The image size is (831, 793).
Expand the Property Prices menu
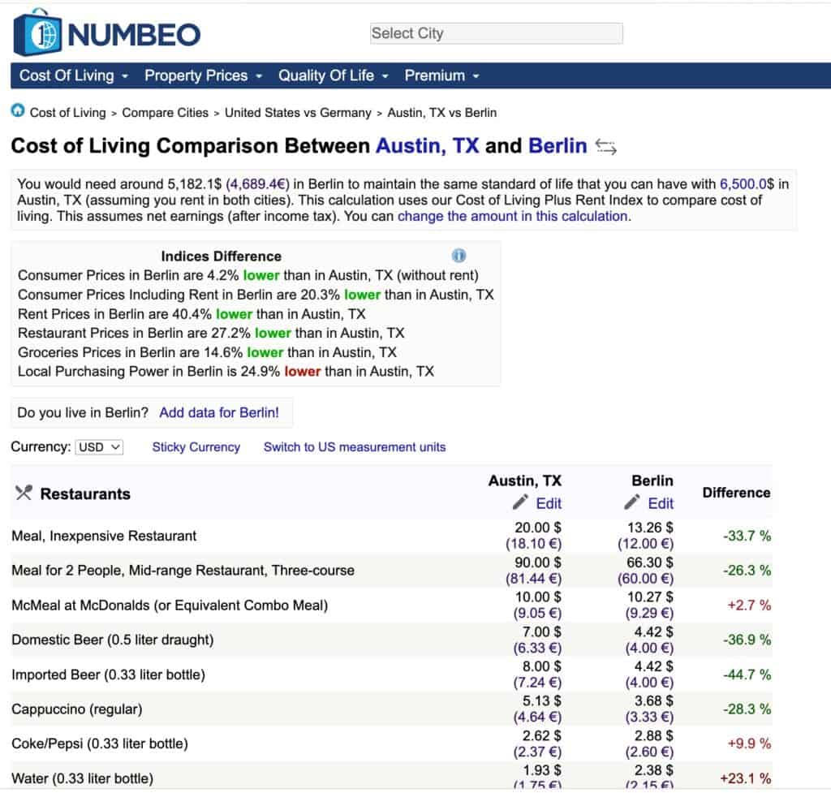click(203, 75)
